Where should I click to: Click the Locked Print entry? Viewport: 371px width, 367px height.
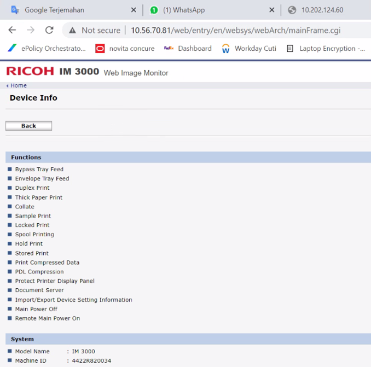[x=32, y=225]
